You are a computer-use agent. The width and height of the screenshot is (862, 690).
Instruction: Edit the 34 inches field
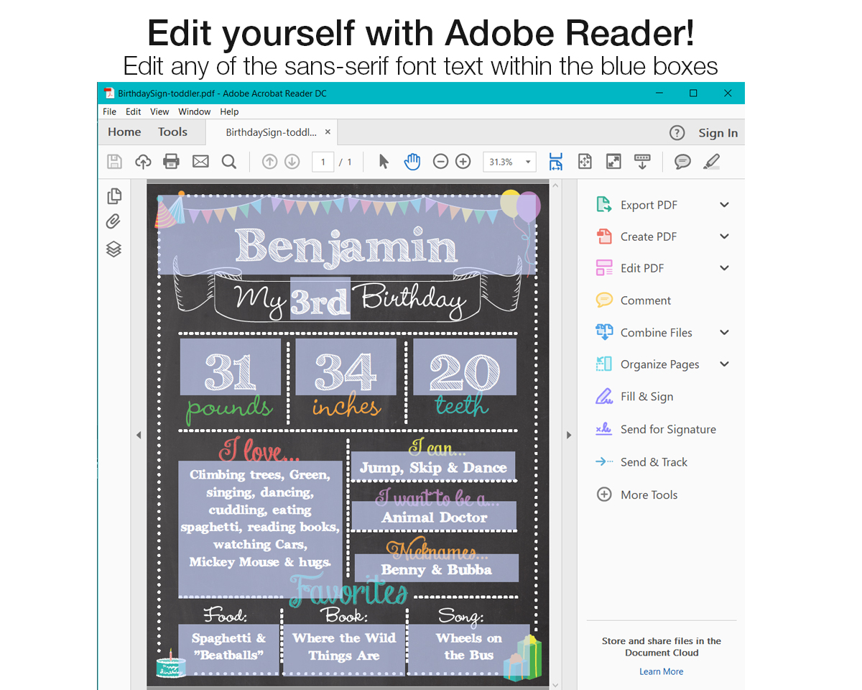pyautogui.click(x=346, y=367)
